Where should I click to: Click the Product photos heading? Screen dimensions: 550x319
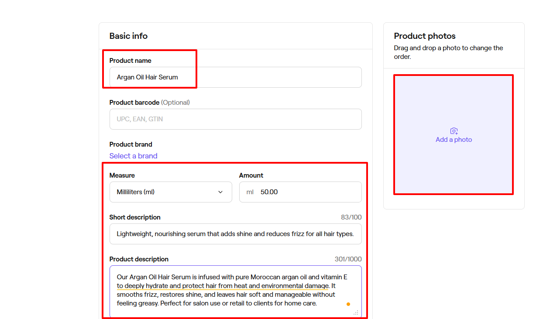pos(424,36)
